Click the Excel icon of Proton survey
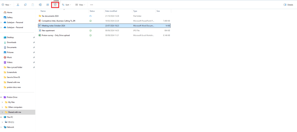 pos(40,35)
